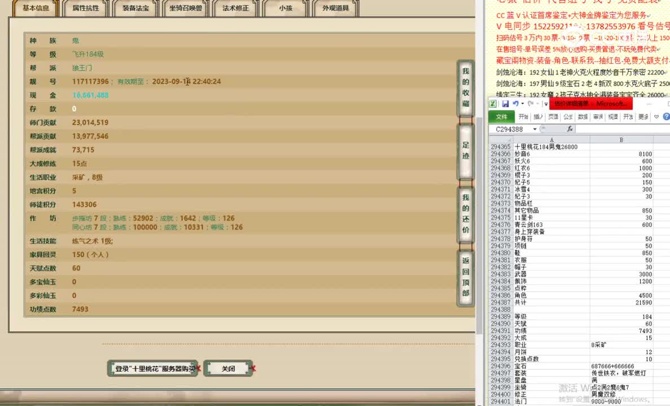Switch to the 属性抗性 tab

[x=86, y=8]
